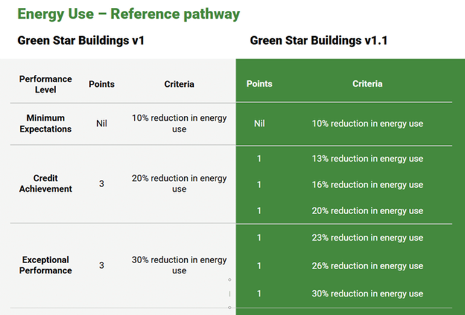Click the v1 '30% reduction in energy use' cell
This screenshot has height=315, width=465.
click(x=179, y=265)
